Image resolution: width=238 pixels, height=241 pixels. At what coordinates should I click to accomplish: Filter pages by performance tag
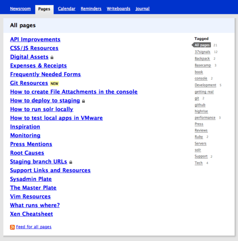pyautogui.click(x=205, y=118)
